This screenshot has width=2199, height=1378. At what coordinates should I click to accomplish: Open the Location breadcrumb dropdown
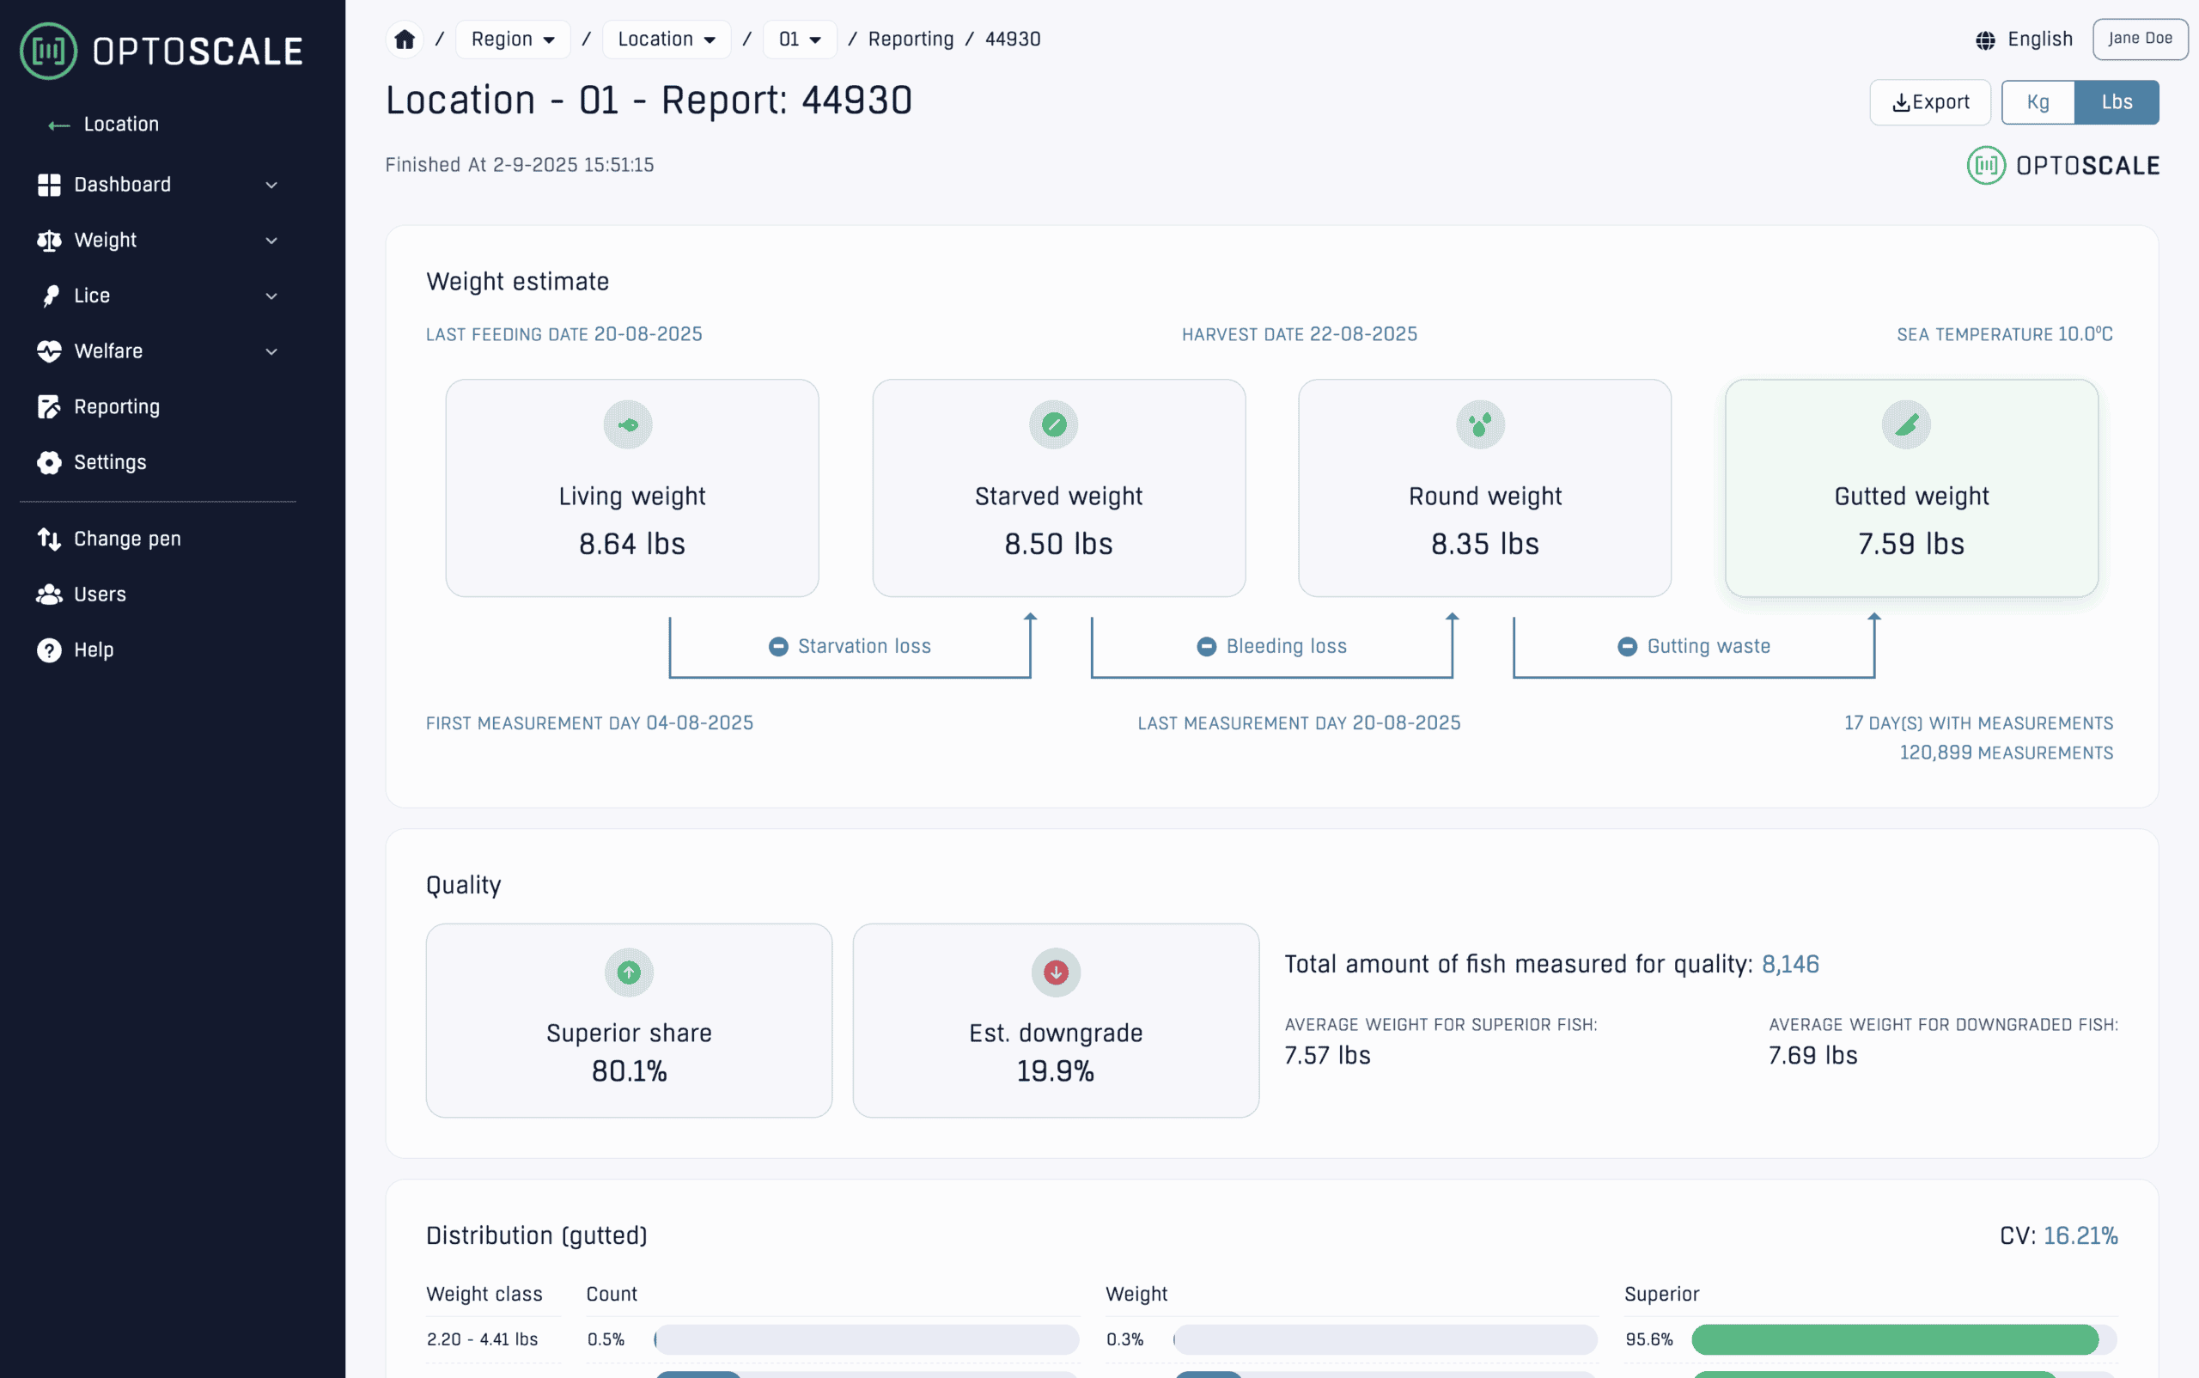pos(667,40)
